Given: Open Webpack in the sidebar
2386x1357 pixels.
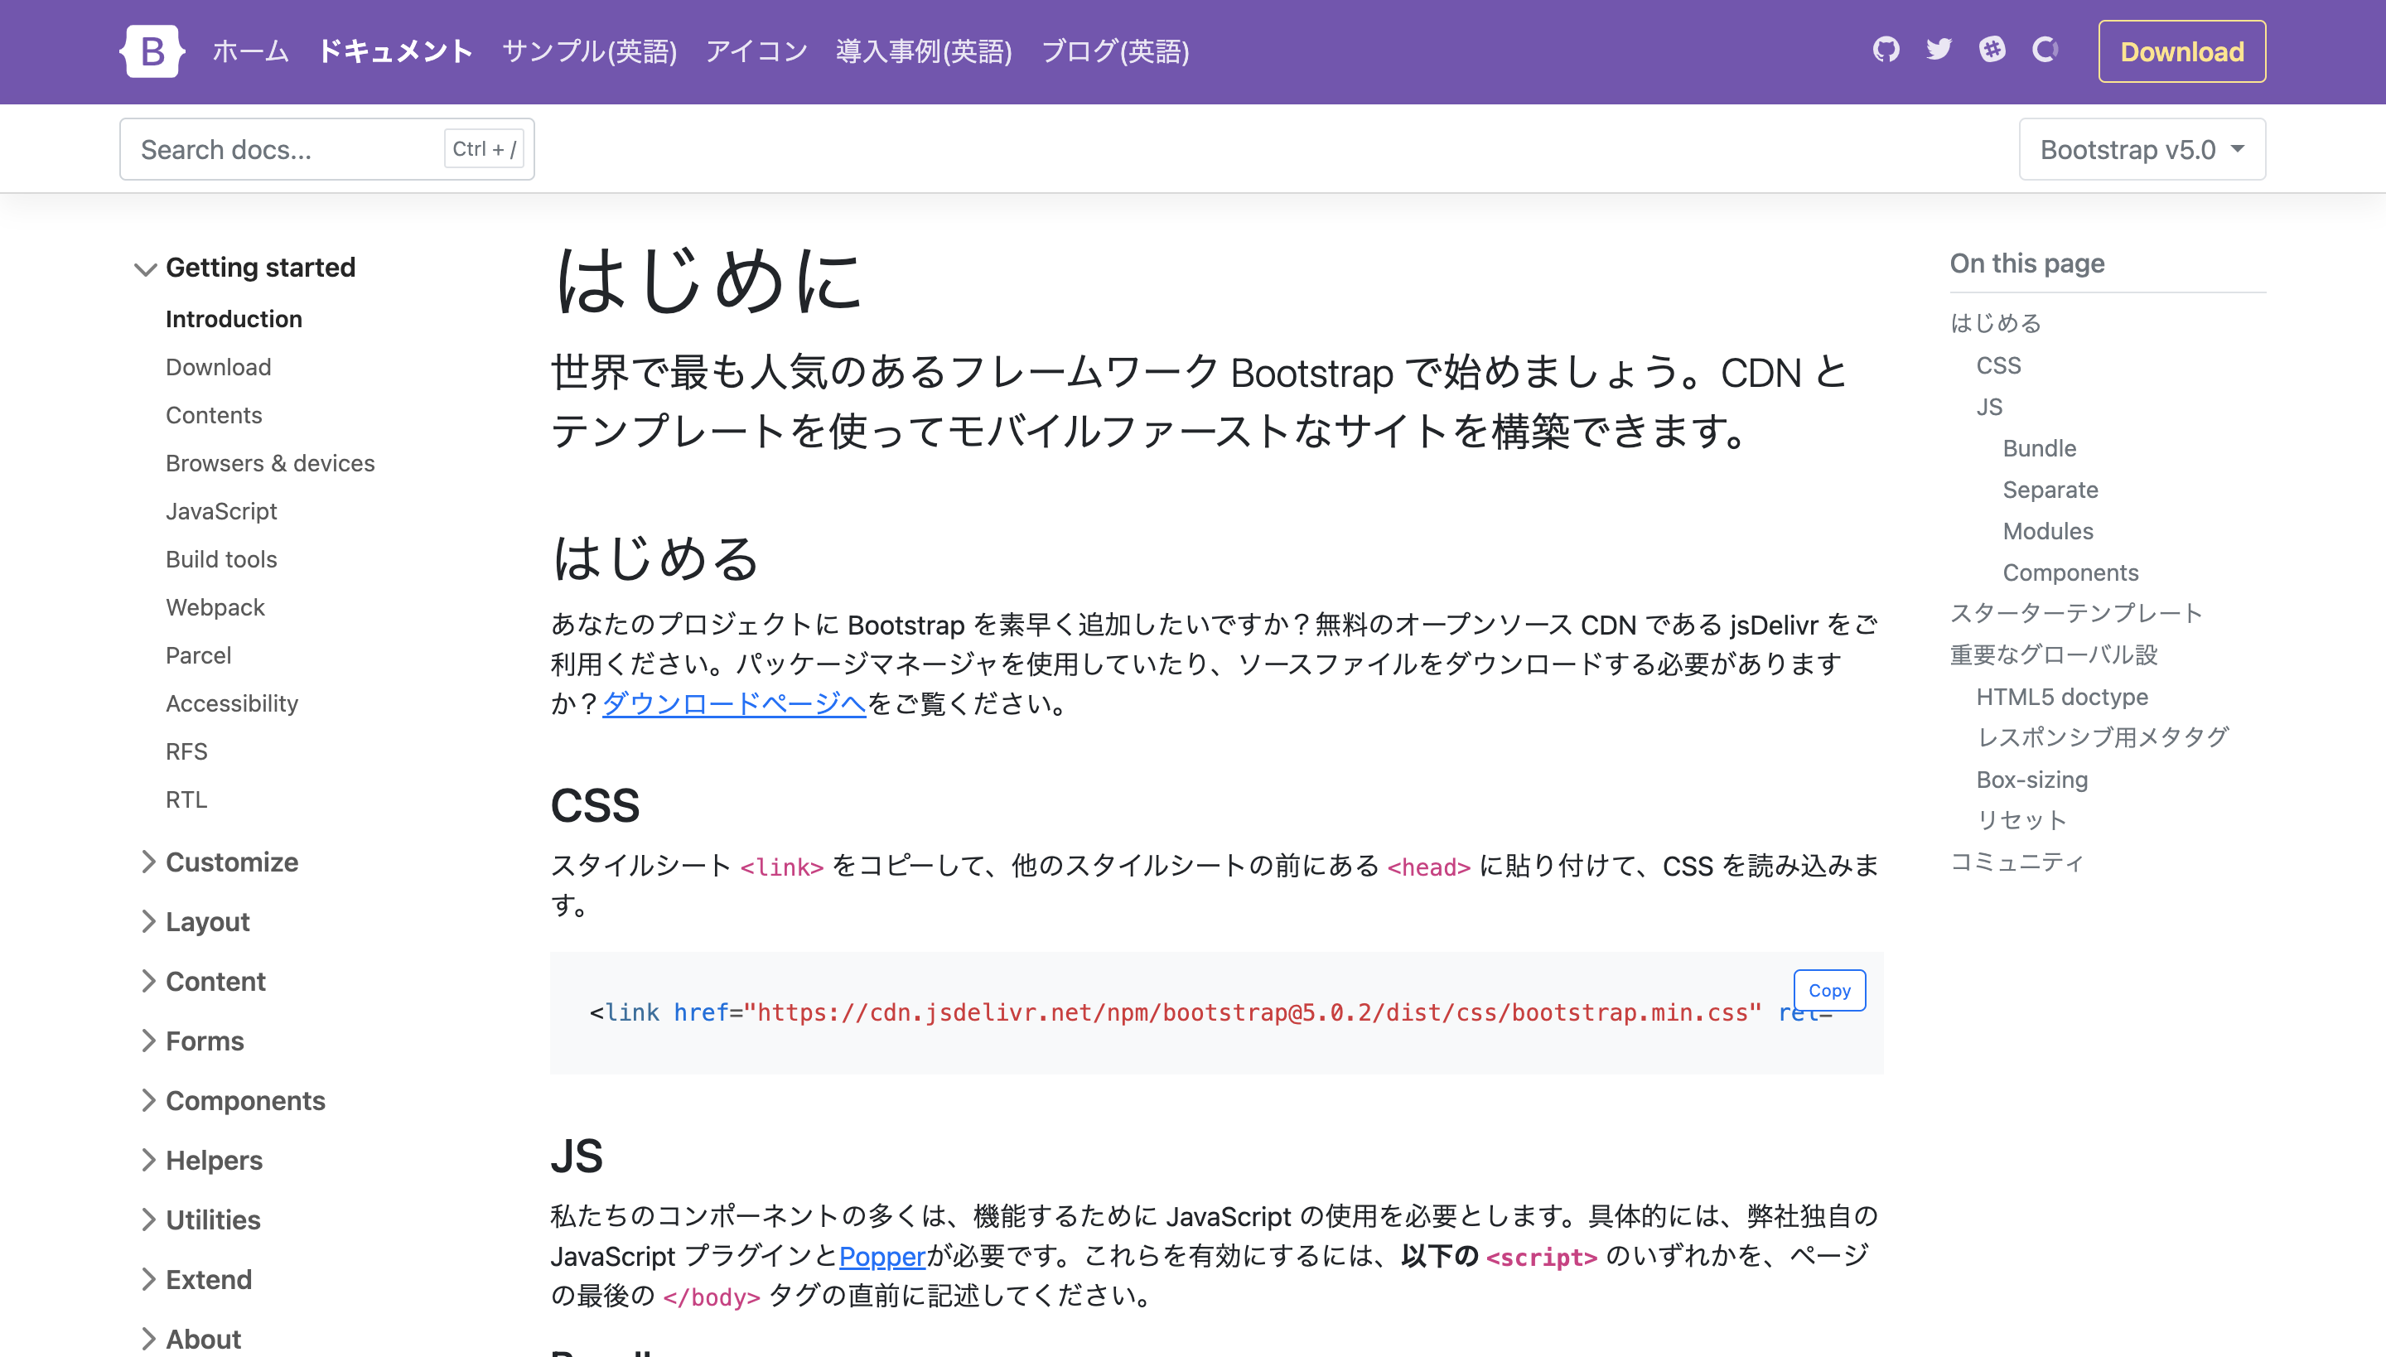Looking at the screenshot, I should [215, 608].
